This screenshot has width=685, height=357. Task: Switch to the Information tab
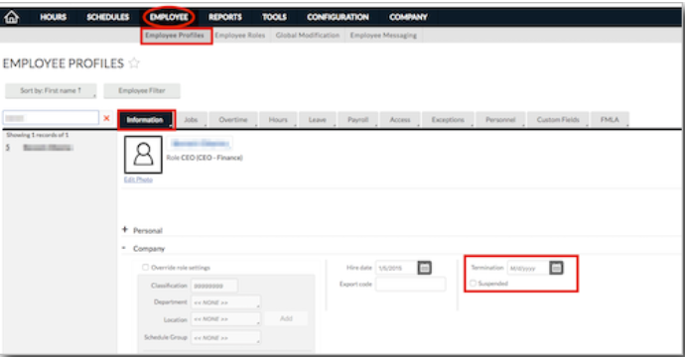(146, 120)
